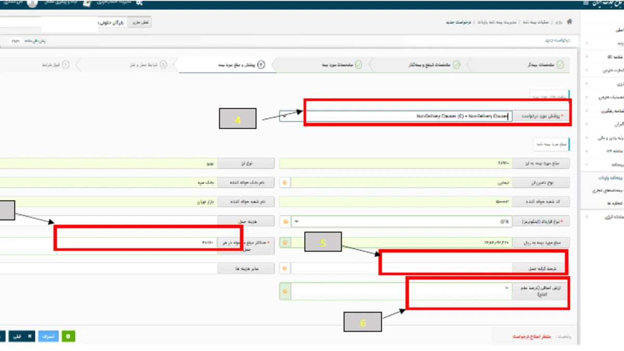Click help icon beside درصد کرایه حمل field
This screenshot has width=624, height=351.
pos(284,268)
